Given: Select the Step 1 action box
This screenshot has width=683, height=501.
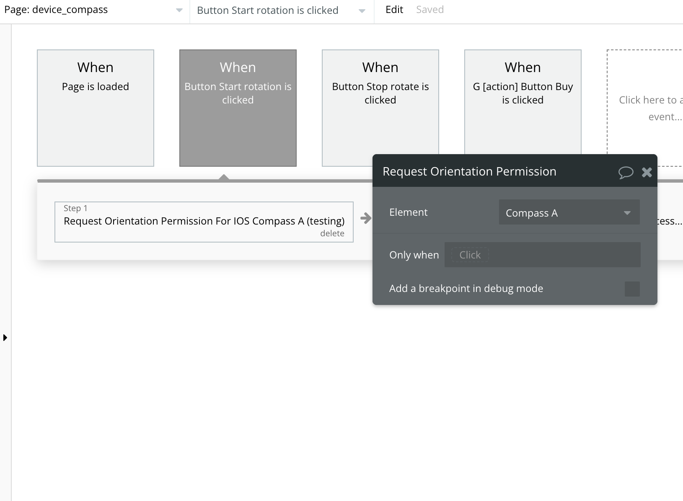Looking at the screenshot, I should (x=204, y=222).
